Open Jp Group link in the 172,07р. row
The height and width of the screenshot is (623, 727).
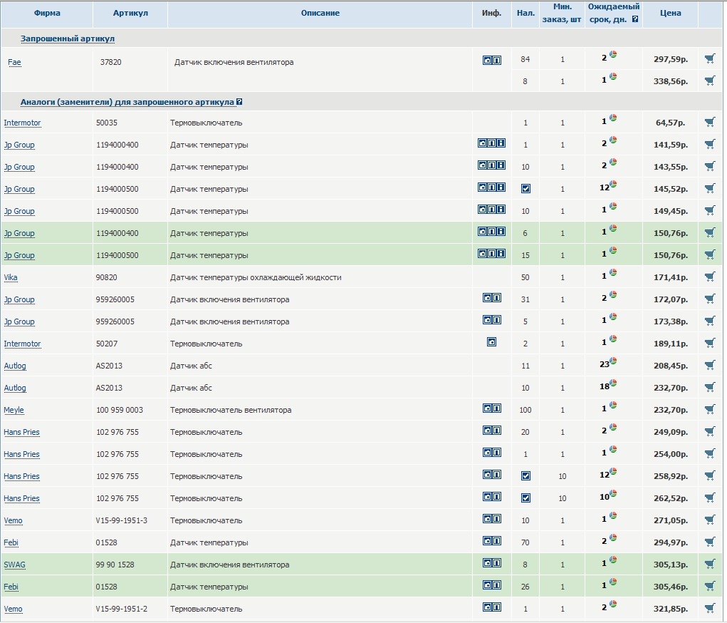(x=19, y=299)
